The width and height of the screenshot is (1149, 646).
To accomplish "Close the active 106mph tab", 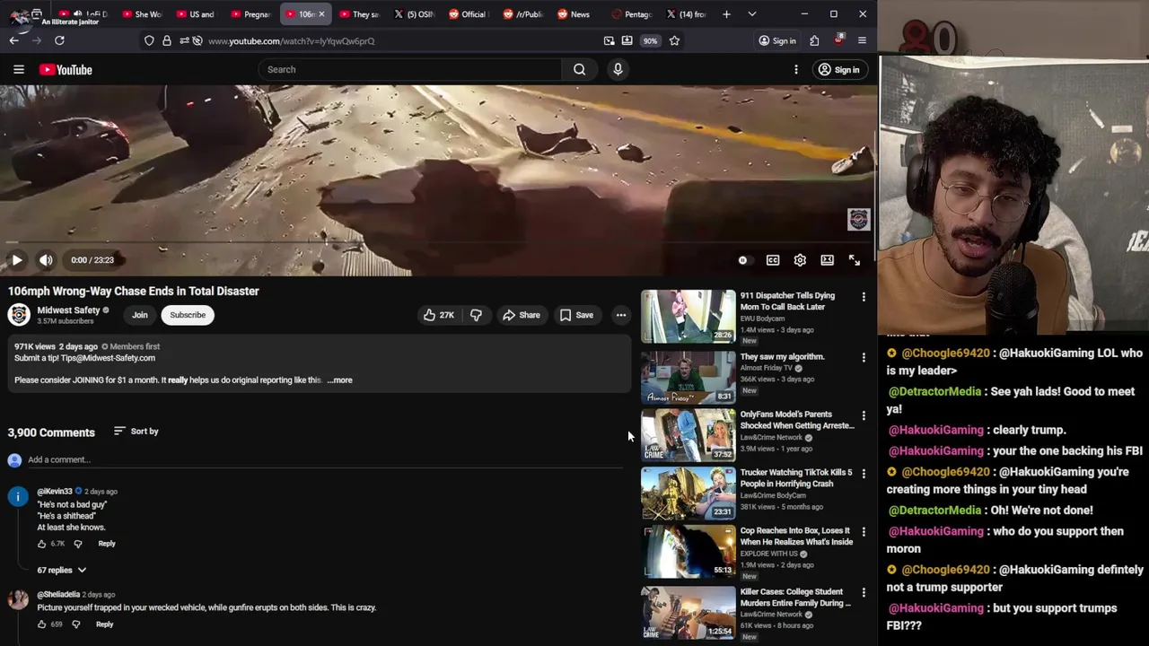I will coord(321,14).
